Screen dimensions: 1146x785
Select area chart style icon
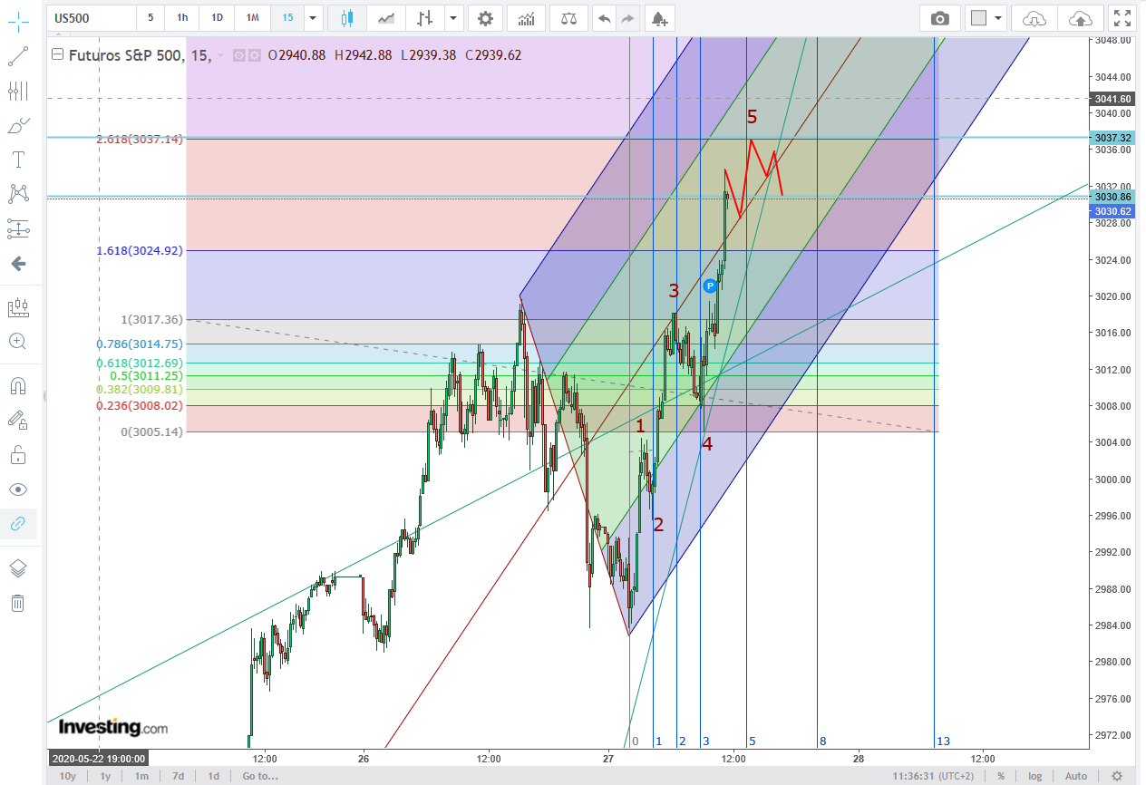pos(387,18)
